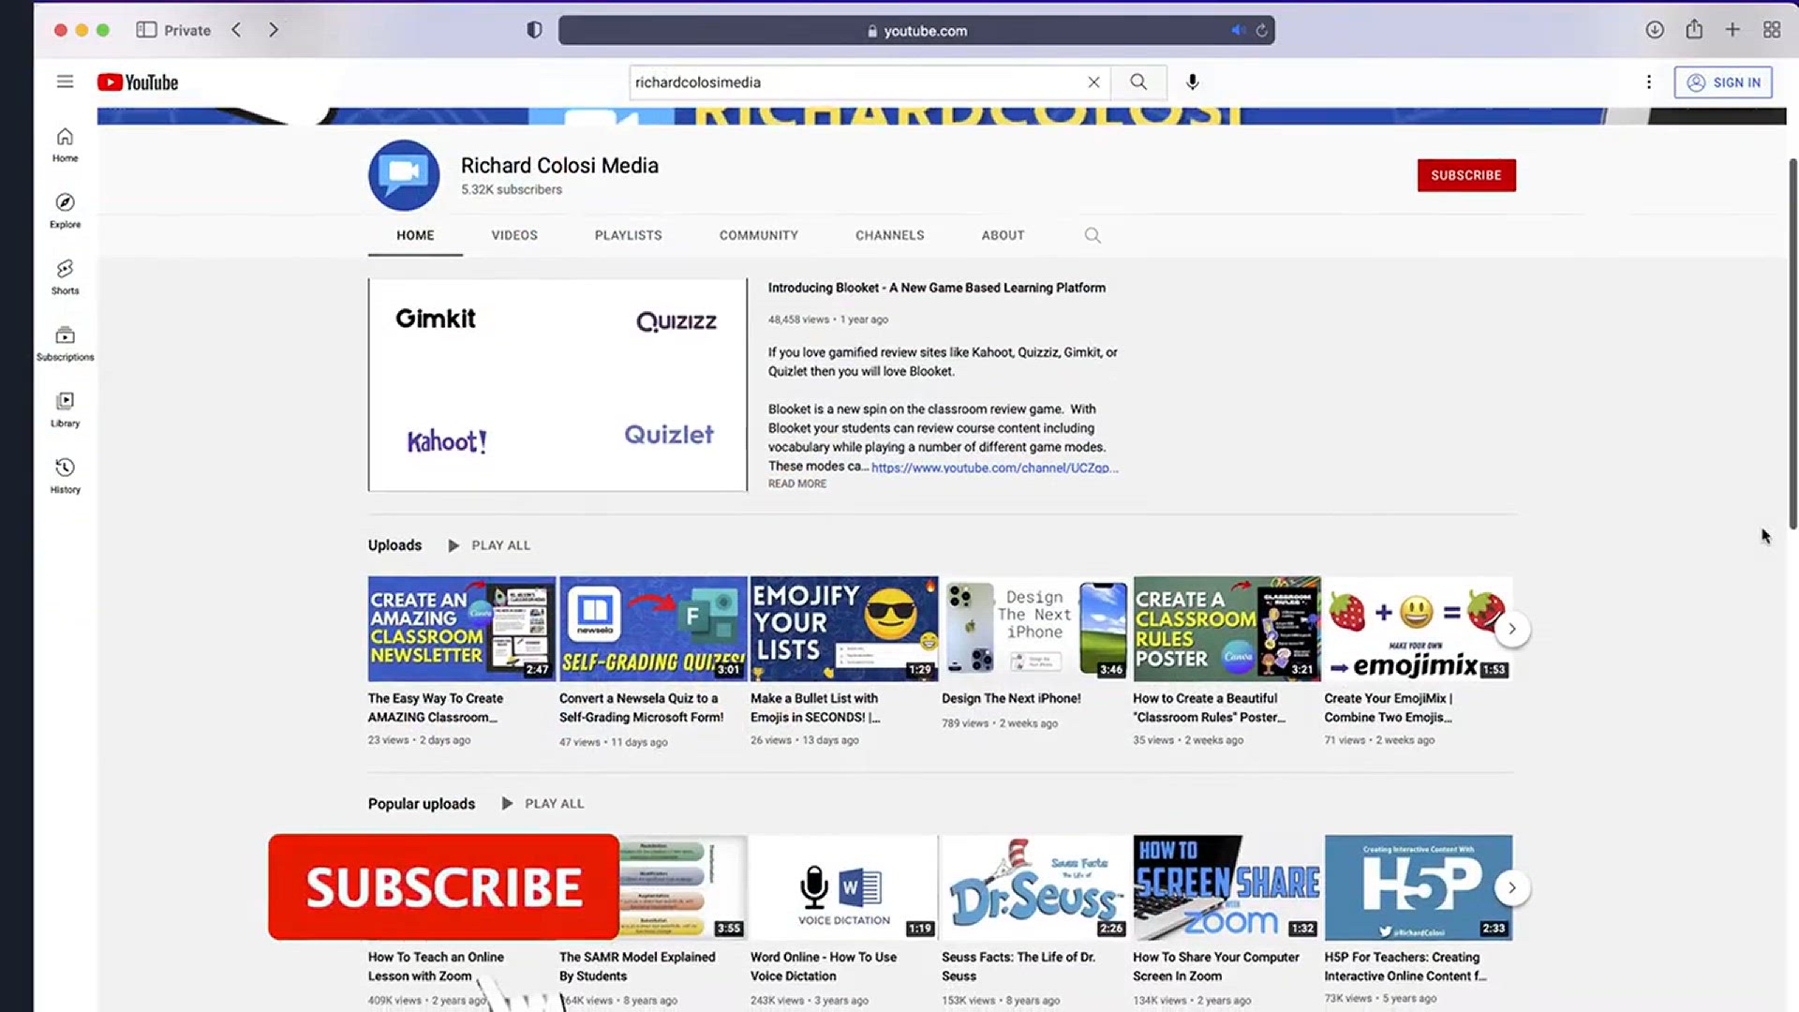Open Introducing Blooket video title

[937, 288]
